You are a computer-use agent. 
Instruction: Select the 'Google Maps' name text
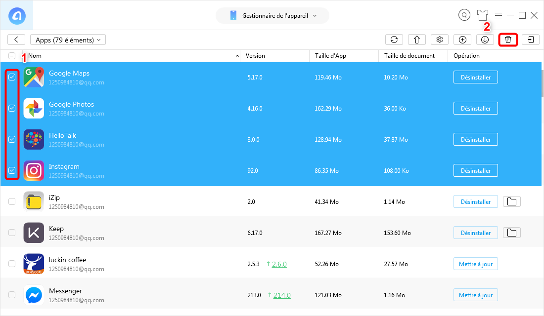point(69,73)
